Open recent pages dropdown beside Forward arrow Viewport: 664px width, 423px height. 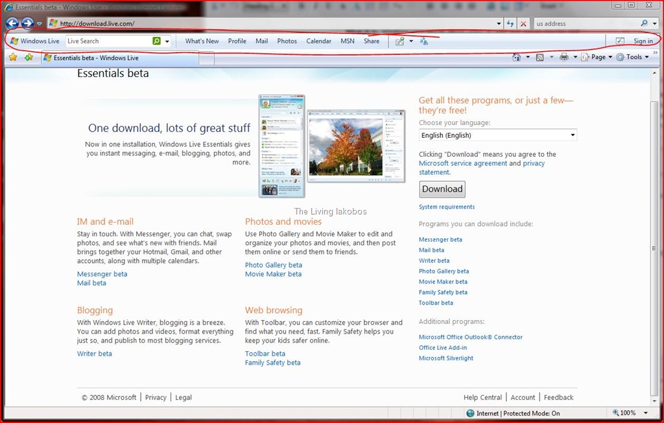[x=40, y=24]
